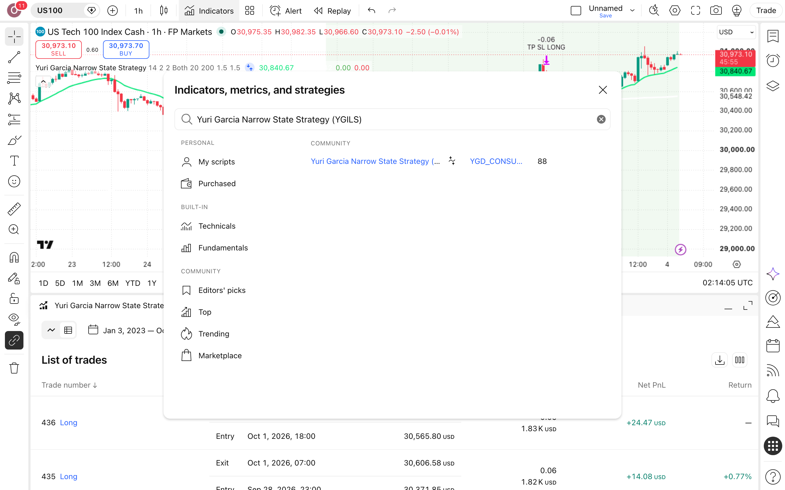Toggle magnet mode in left toolbar
Screen dimensions: 785x490
pos(14,257)
